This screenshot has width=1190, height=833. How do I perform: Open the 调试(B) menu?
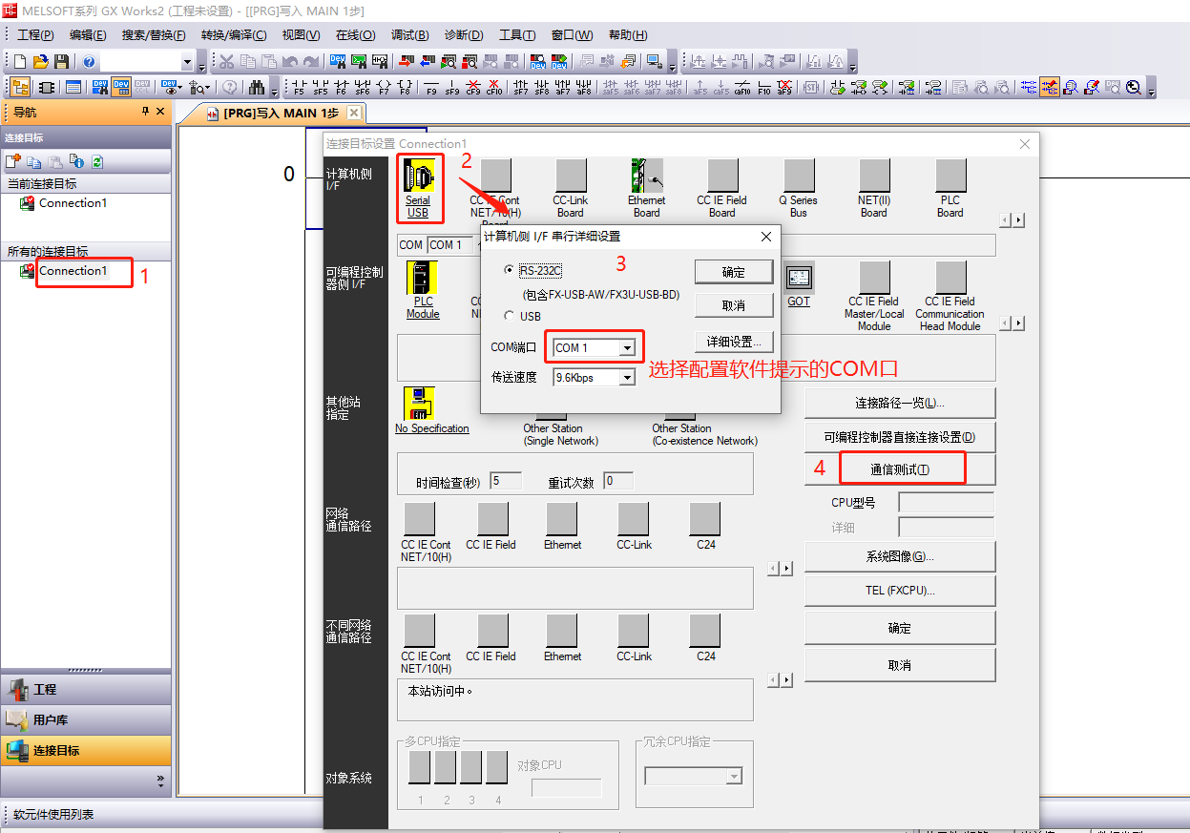point(410,35)
